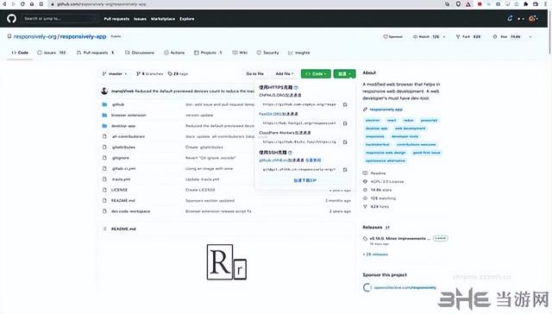Focus the 'Search or jump to' field
552x314 pixels.
click(x=60, y=18)
